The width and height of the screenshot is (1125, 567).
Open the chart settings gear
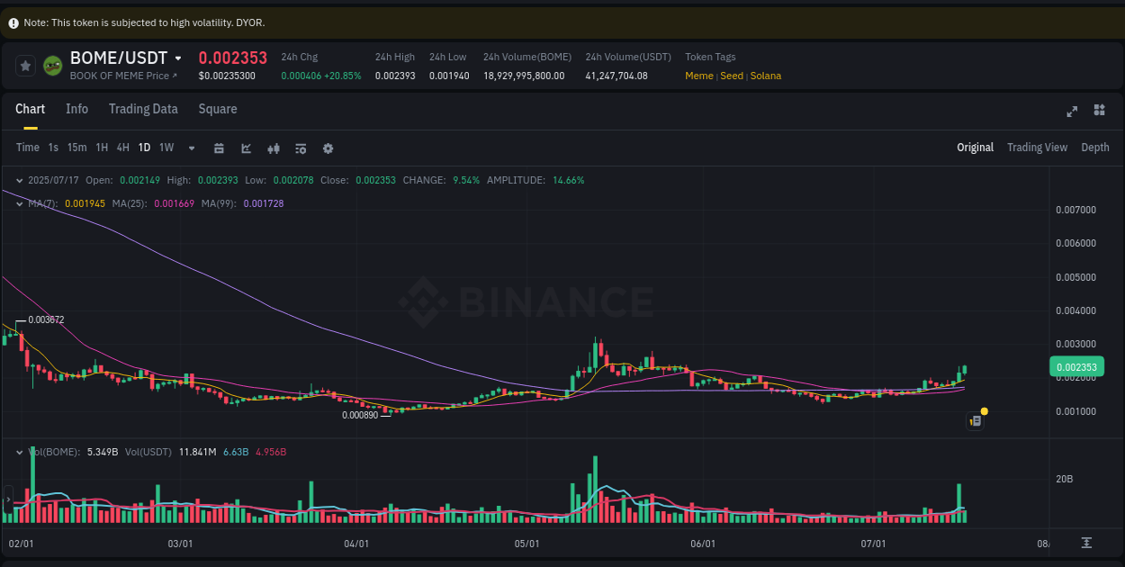328,148
